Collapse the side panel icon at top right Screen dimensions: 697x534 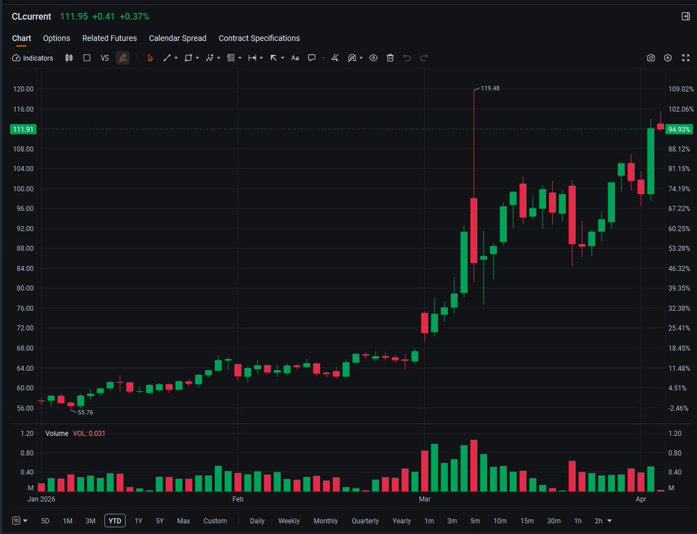685,16
